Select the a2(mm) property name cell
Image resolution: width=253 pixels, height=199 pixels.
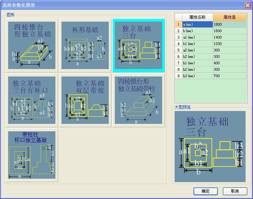coord(198,50)
